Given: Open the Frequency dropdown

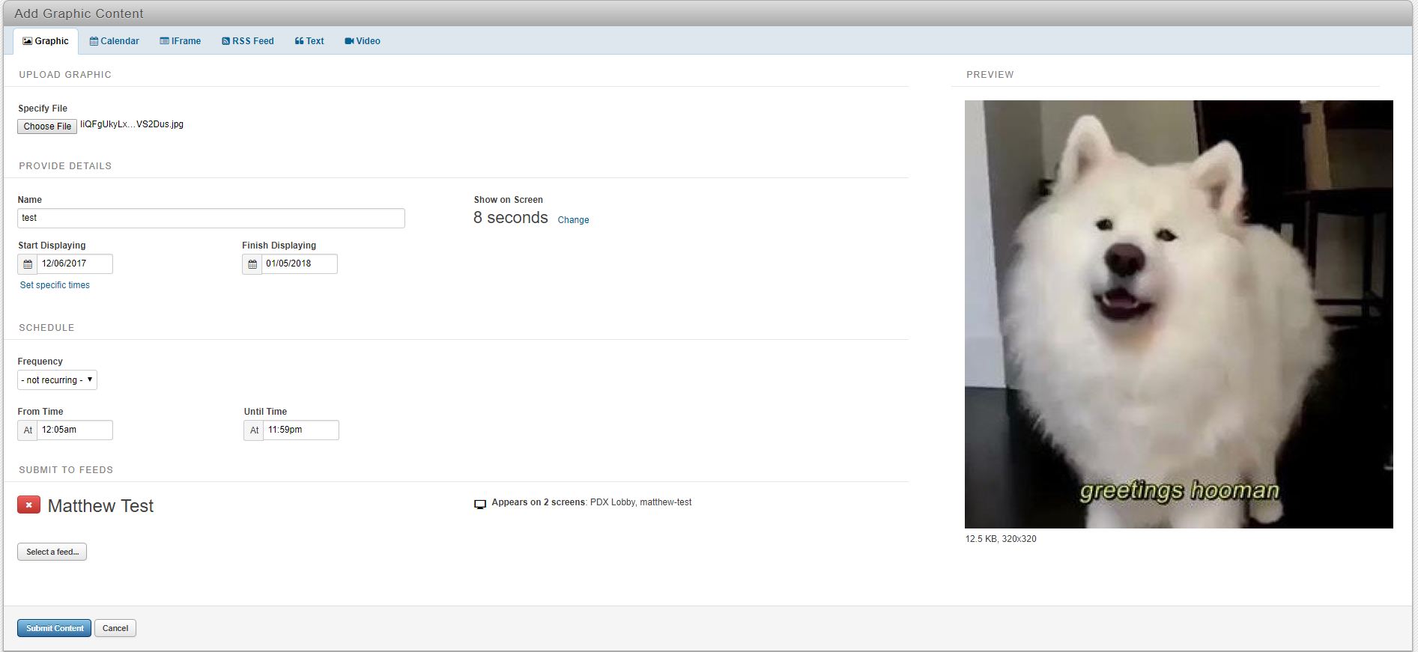Looking at the screenshot, I should [x=57, y=380].
